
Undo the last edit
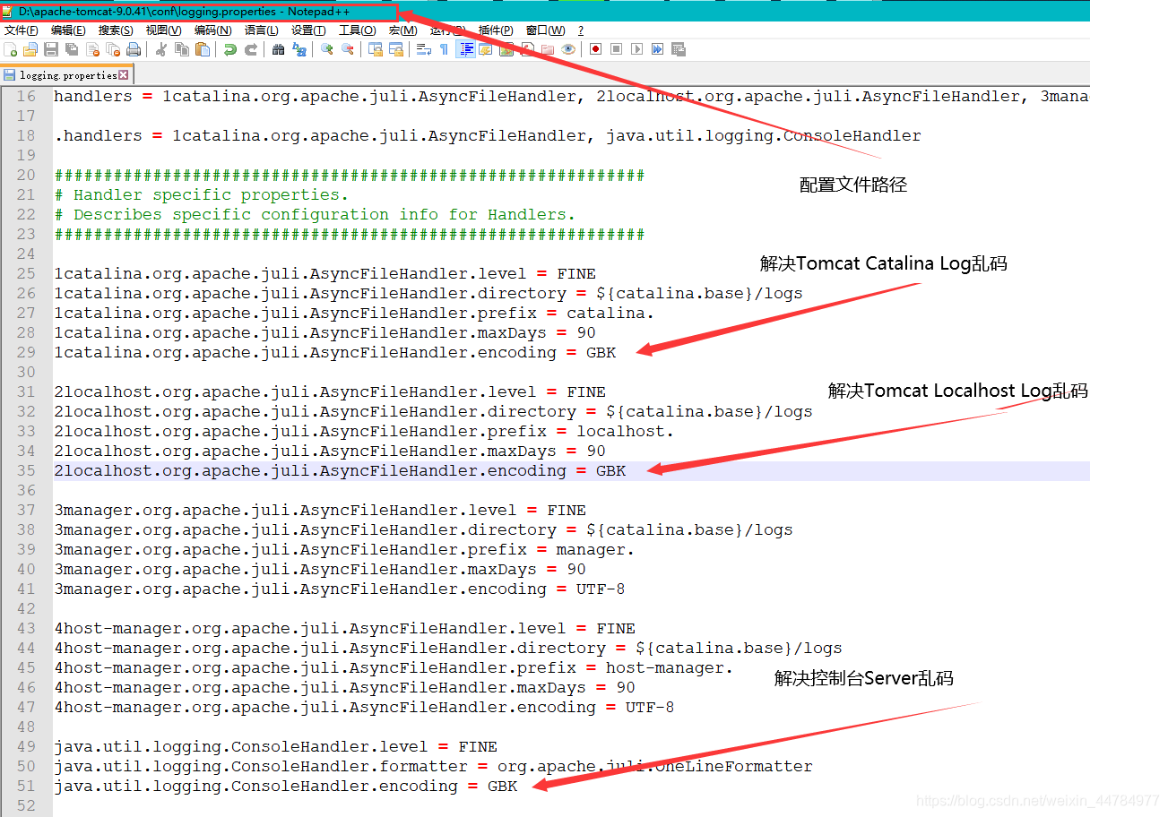point(230,49)
